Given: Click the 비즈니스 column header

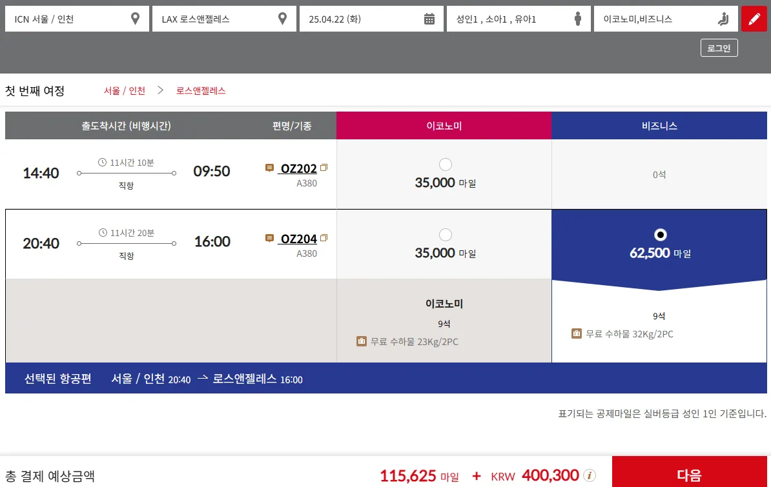Looking at the screenshot, I should (x=659, y=126).
